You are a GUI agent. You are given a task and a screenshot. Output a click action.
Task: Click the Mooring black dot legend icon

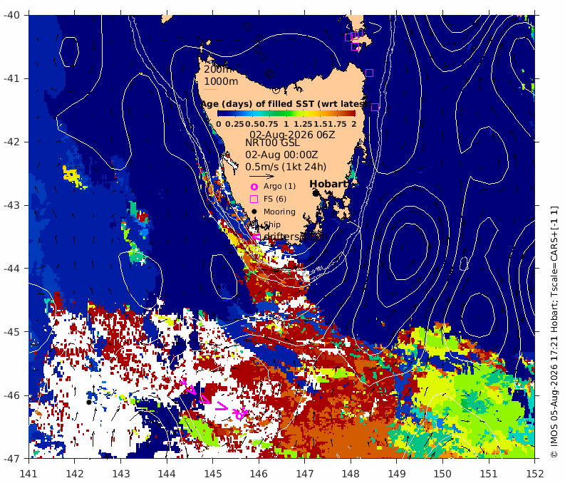254,212
